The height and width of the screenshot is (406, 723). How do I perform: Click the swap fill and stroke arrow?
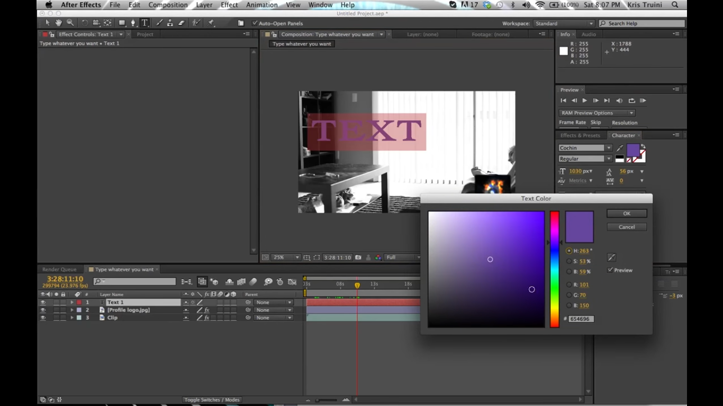pyautogui.click(x=643, y=146)
